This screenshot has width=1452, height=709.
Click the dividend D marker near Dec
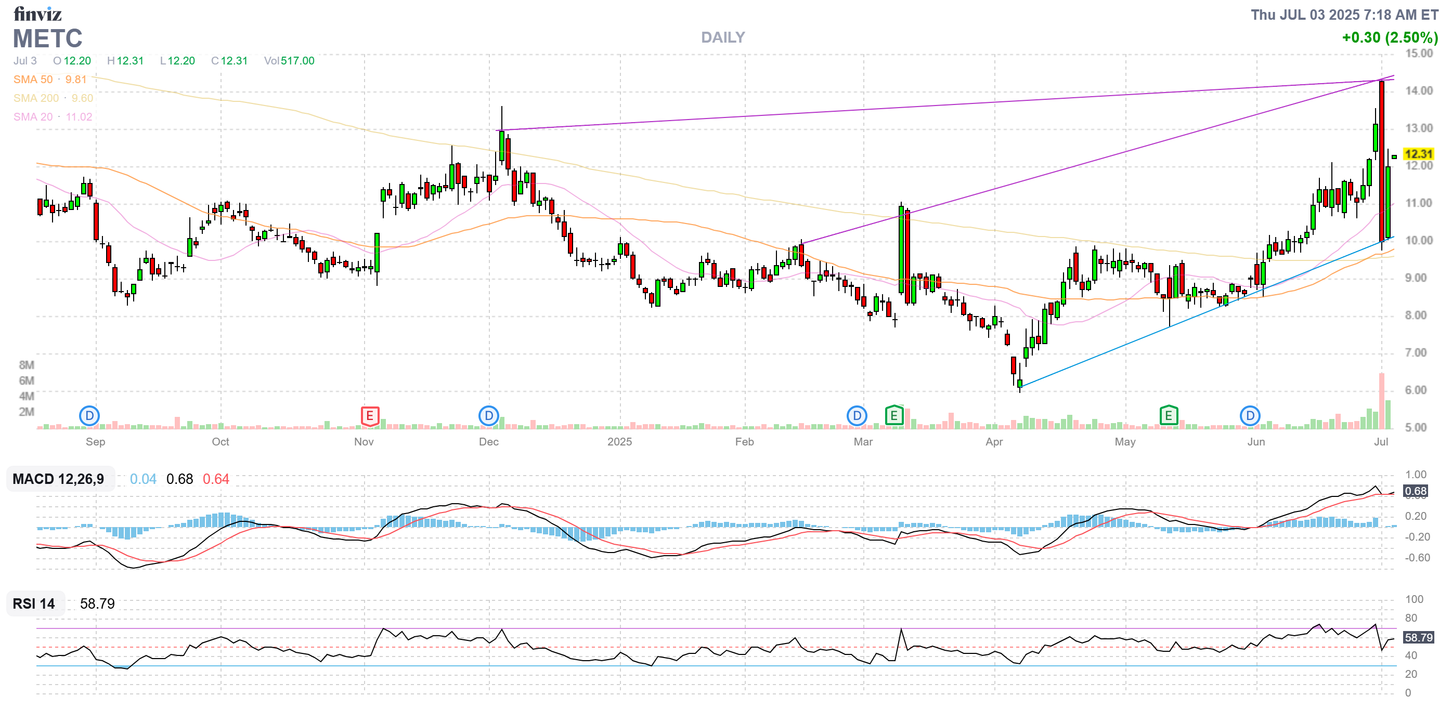pyautogui.click(x=488, y=416)
